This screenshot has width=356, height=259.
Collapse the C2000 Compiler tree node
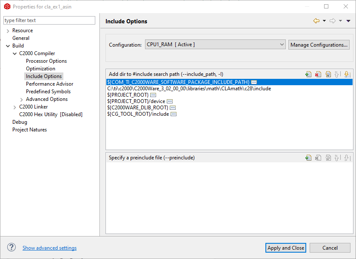point(15,54)
